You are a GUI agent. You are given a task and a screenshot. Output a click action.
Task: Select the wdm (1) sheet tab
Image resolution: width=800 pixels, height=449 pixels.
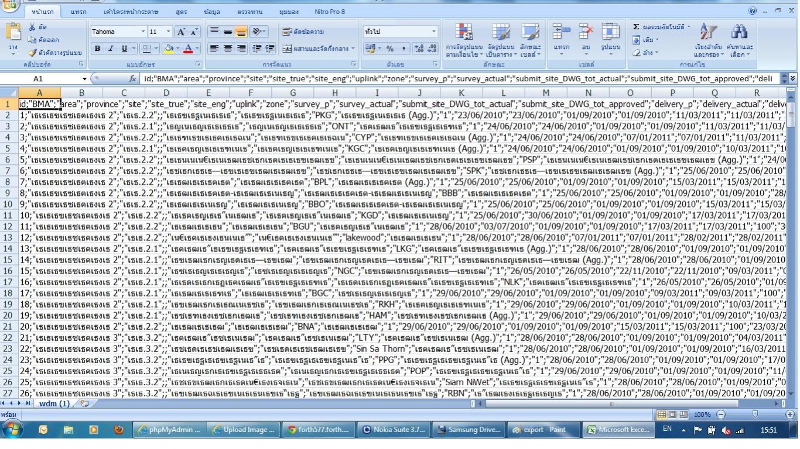point(54,403)
